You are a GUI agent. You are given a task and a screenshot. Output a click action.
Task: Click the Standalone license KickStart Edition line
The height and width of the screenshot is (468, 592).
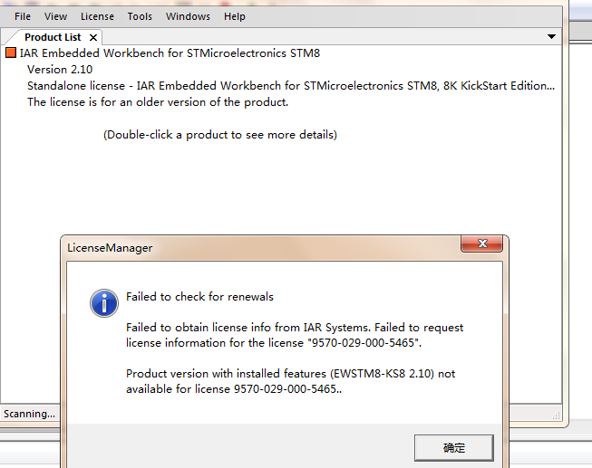pos(291,86)
